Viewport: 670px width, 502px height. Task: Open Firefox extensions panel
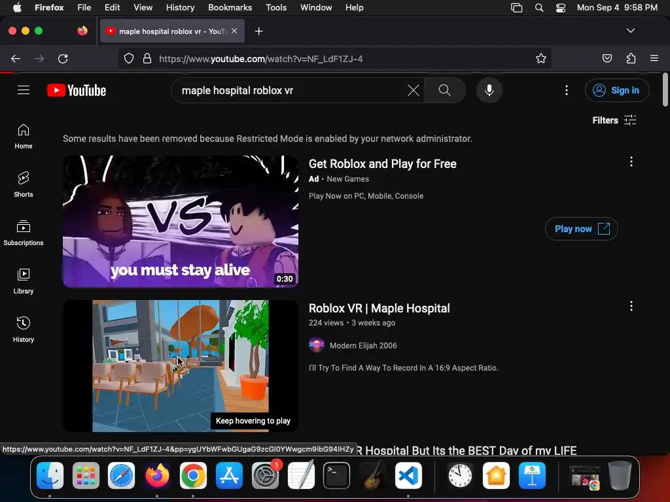pos(631,58)
